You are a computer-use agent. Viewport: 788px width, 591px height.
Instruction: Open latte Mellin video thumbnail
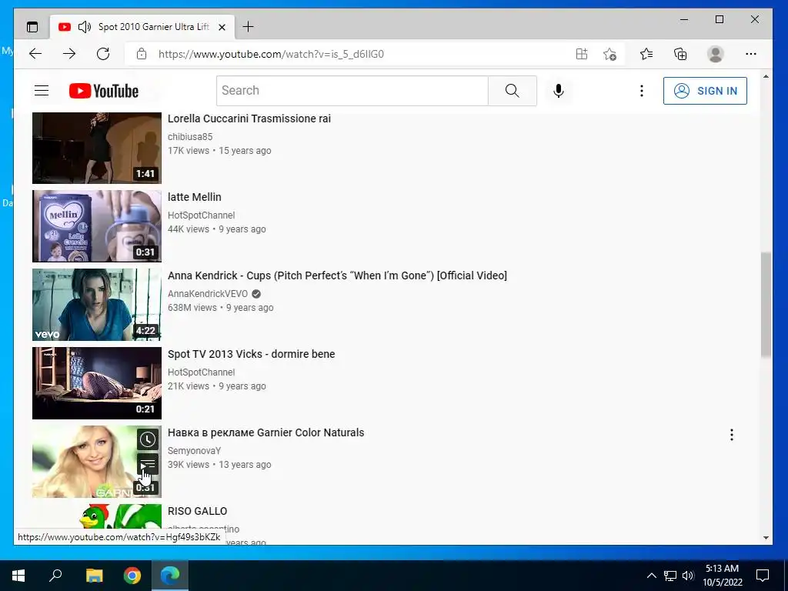(x=97, y=226)
